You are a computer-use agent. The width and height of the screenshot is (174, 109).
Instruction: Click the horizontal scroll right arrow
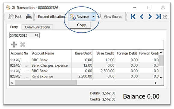[x=156, y=83]
